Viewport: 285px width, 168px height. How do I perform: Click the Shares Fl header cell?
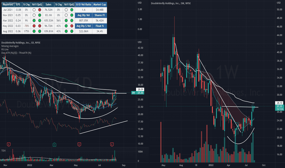(100, 15)
